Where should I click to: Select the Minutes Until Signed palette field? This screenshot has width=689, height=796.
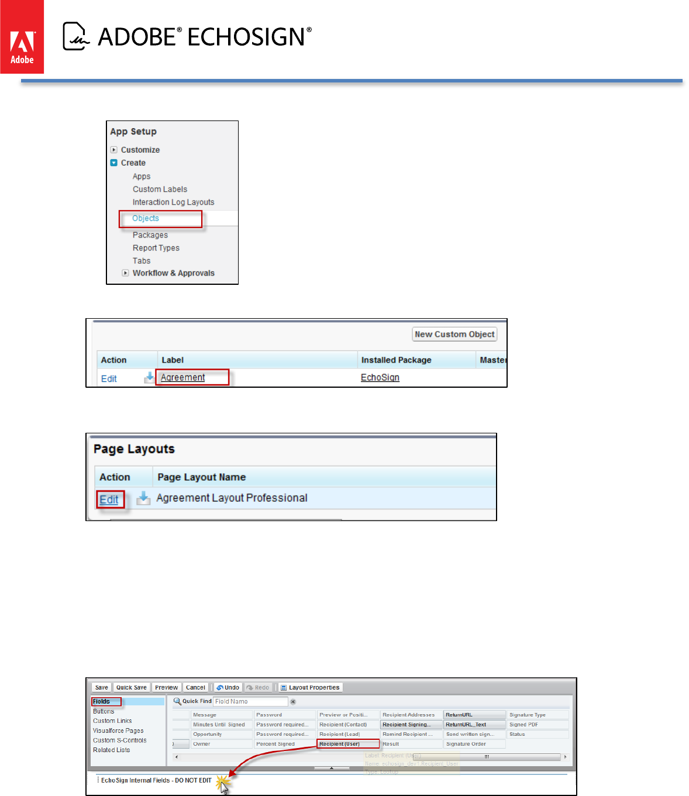coord(222,724)
